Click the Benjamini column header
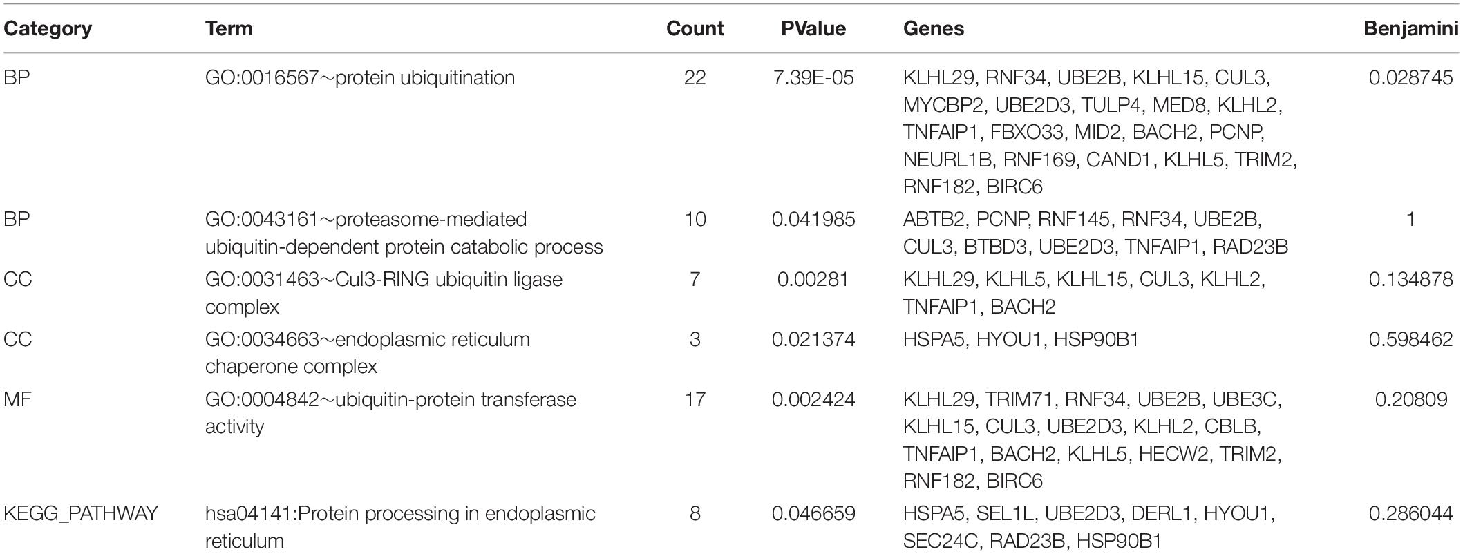1463x554 pixels. (x=1410, y=29)
